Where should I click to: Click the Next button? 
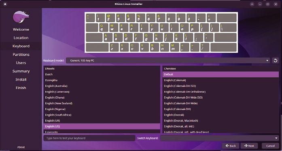pos(249,146)
